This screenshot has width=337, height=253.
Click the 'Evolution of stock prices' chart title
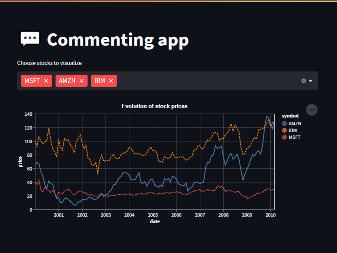[155, 106]
